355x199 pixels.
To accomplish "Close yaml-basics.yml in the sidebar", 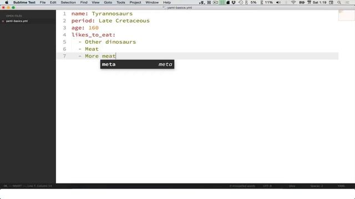I will click(x=3, y=21).
